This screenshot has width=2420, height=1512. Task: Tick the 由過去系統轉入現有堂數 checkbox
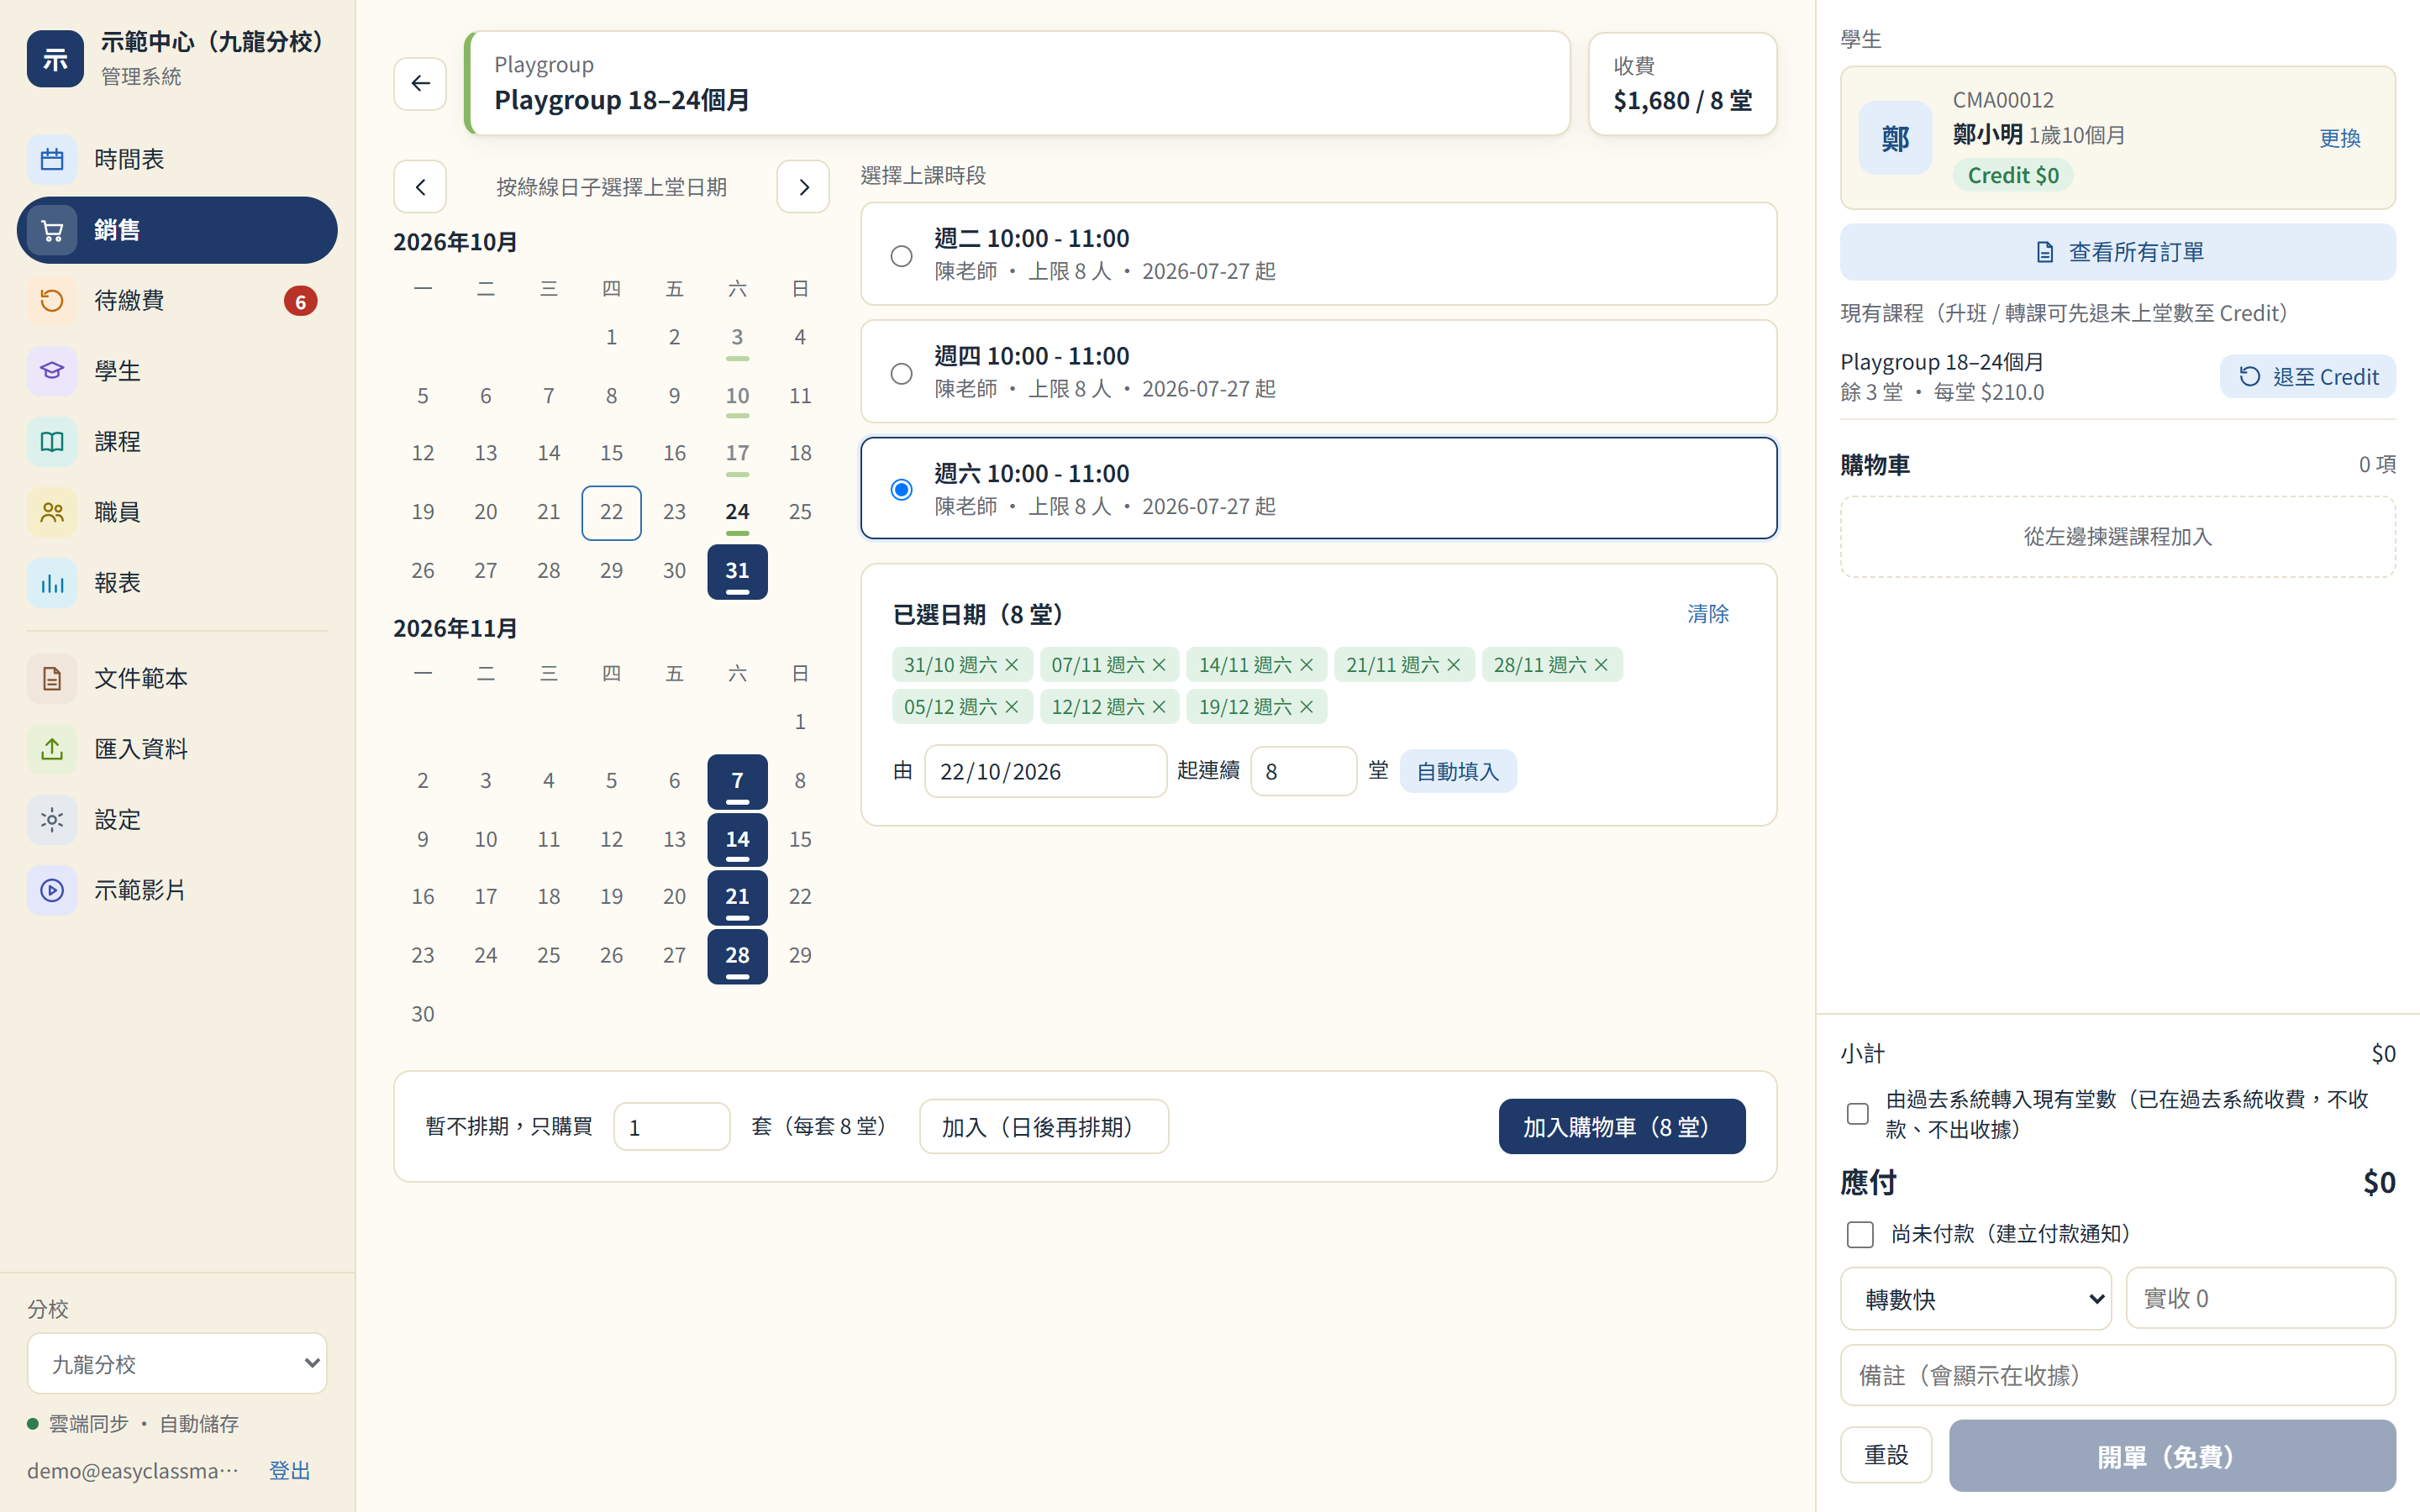[1857, 1114]
